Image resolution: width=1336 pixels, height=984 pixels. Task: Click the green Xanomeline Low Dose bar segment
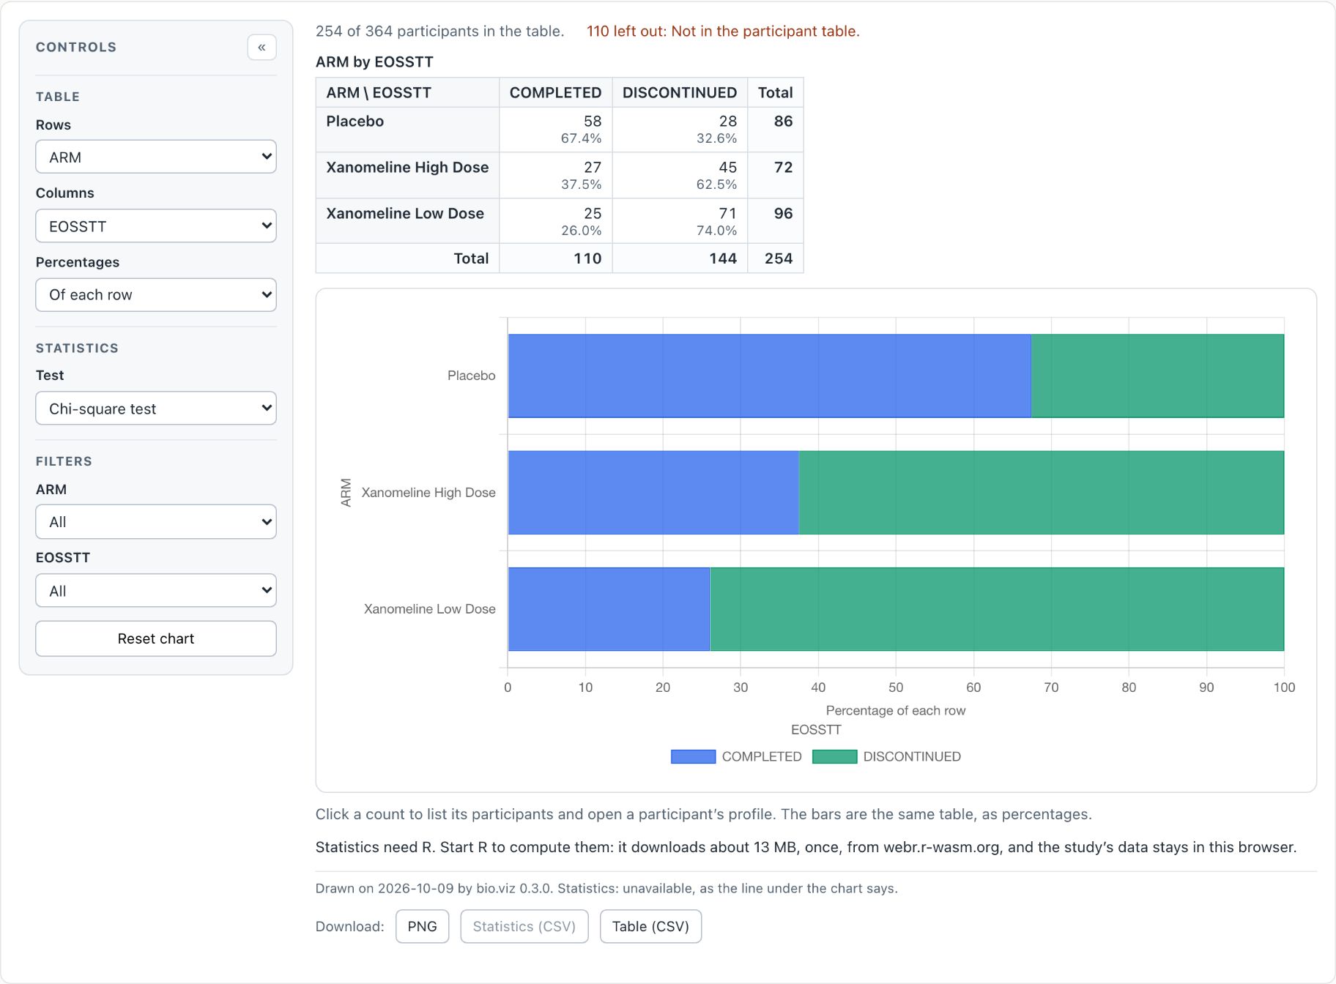pyautogui.click(x=997, y=609)
